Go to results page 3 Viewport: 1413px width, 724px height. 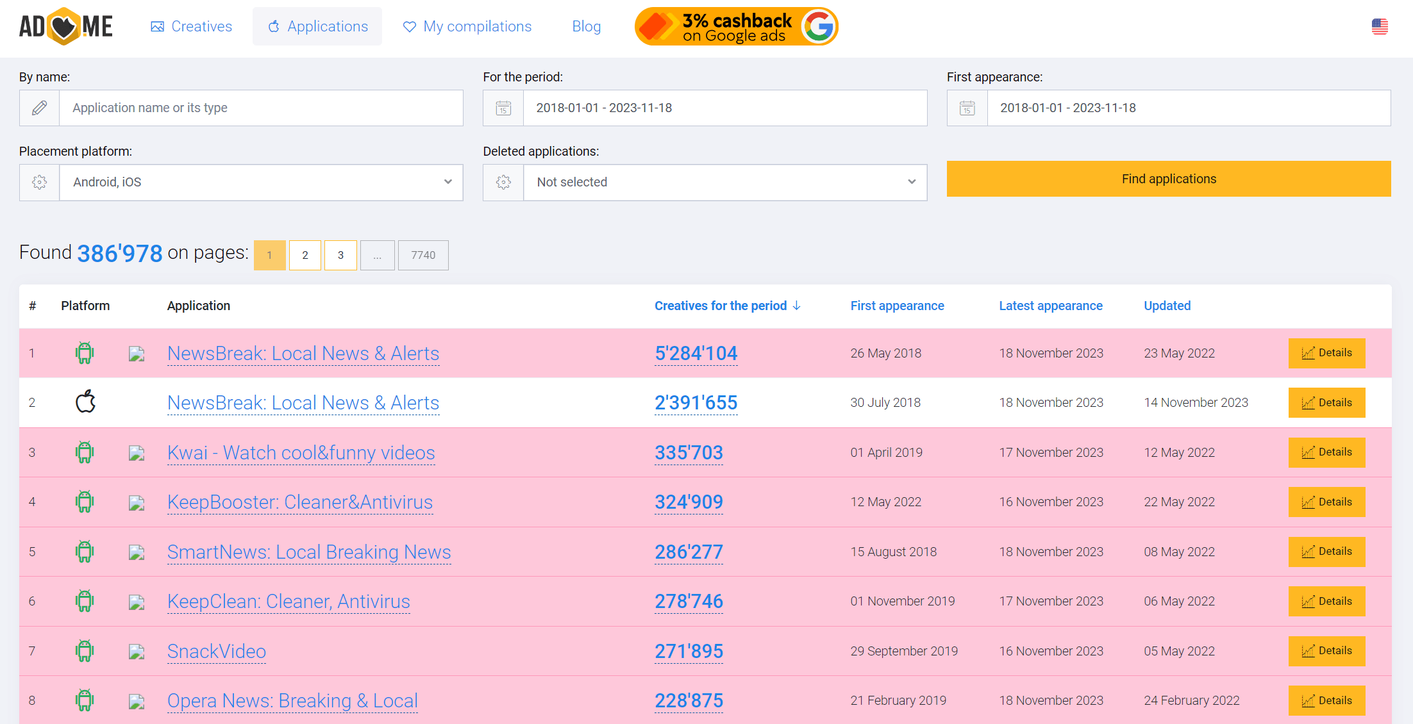pyautogui.click(x=340, y=255)
